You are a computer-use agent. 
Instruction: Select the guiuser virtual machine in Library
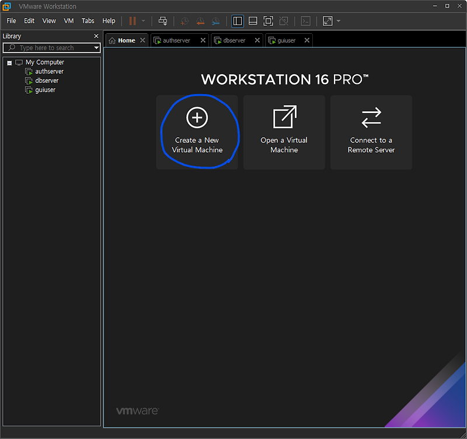(46, 90)
